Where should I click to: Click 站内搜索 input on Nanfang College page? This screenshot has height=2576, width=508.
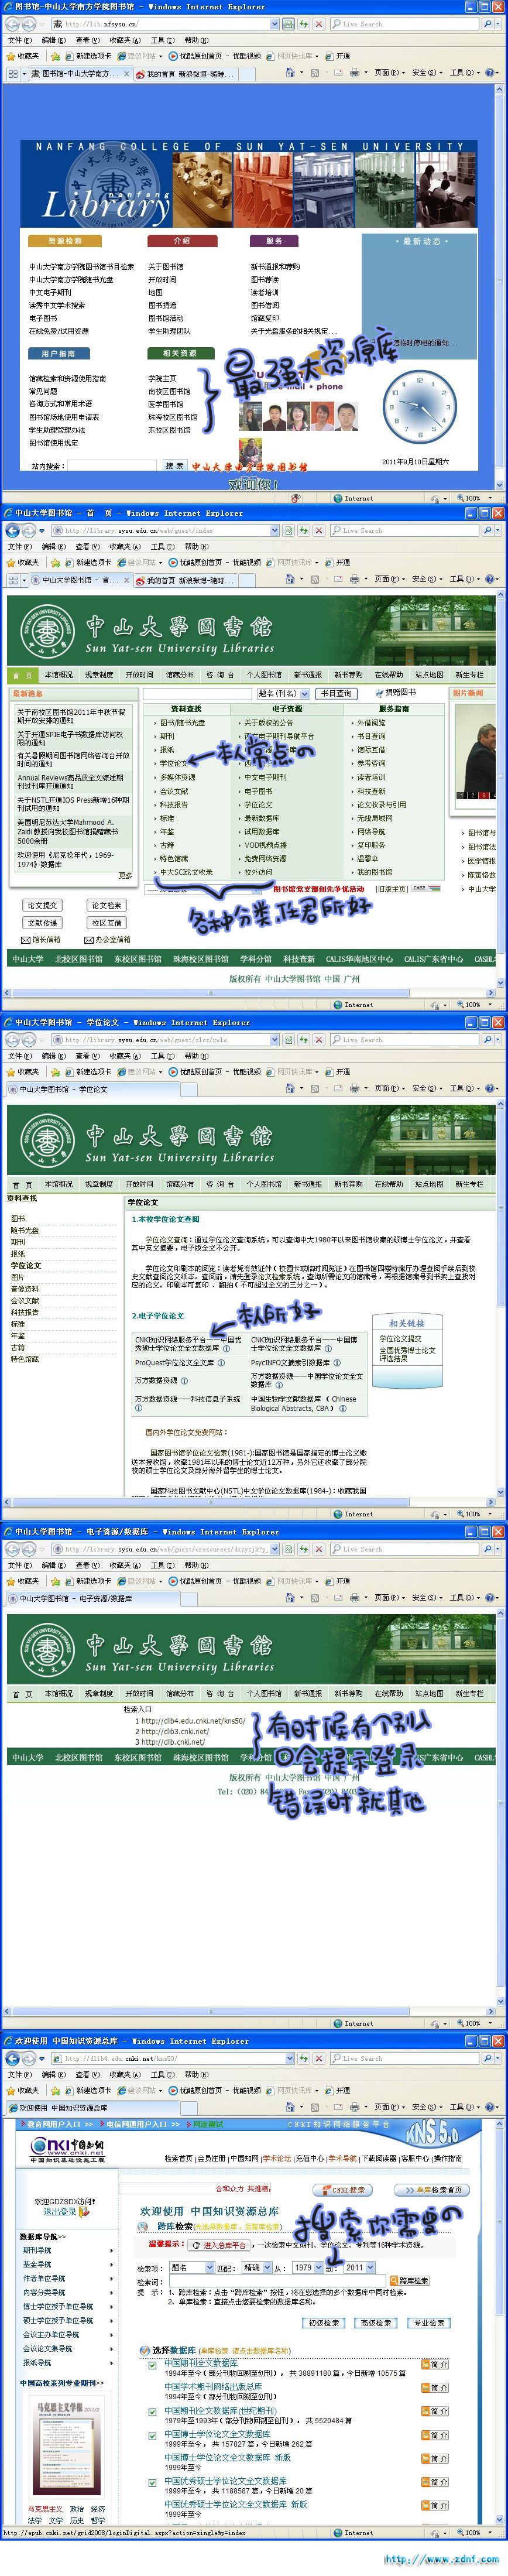click(112, 465)
